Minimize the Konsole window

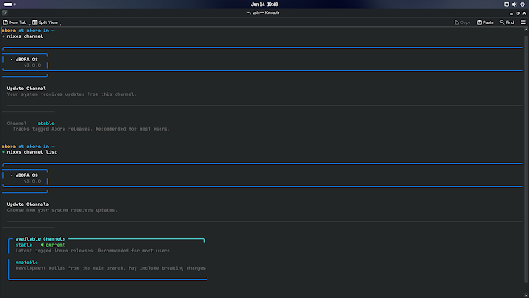(x=512, y=13)
